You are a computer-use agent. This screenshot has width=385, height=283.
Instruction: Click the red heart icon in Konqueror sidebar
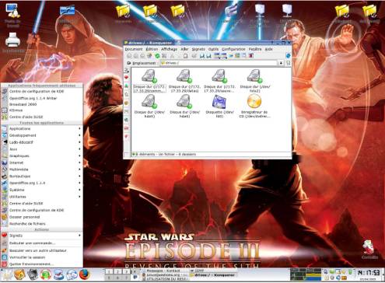coord(127,78)
